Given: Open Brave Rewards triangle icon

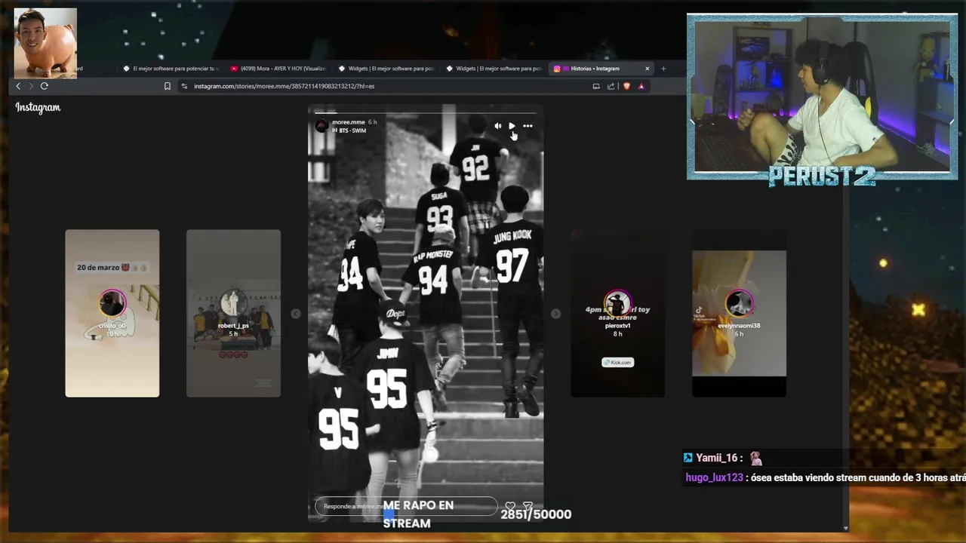Looking at the screenshot, I should point(641,86).
